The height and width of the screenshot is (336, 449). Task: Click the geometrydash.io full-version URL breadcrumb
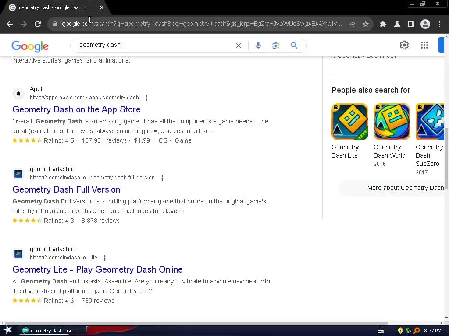pyautogui.click(x=92, y=178)
